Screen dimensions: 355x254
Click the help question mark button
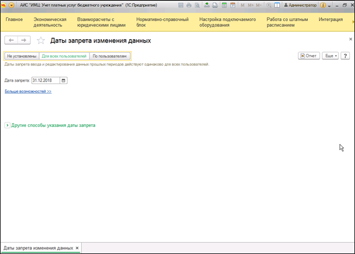point(345,56)
